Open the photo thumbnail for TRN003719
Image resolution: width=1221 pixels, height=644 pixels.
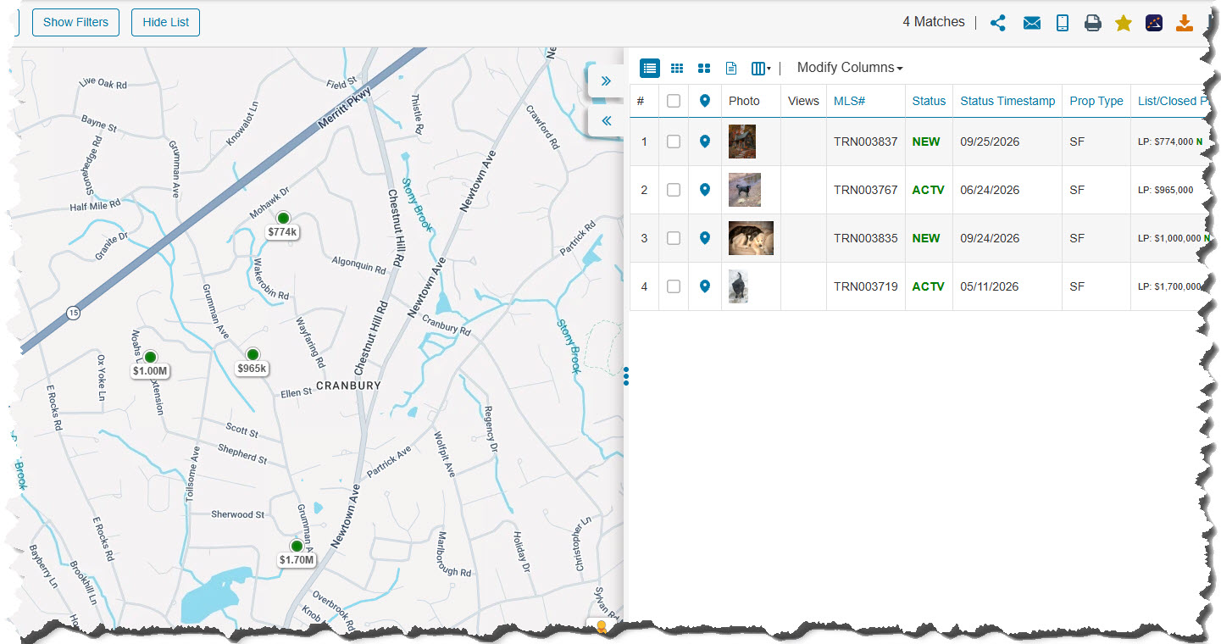click(x=738, y=286)
